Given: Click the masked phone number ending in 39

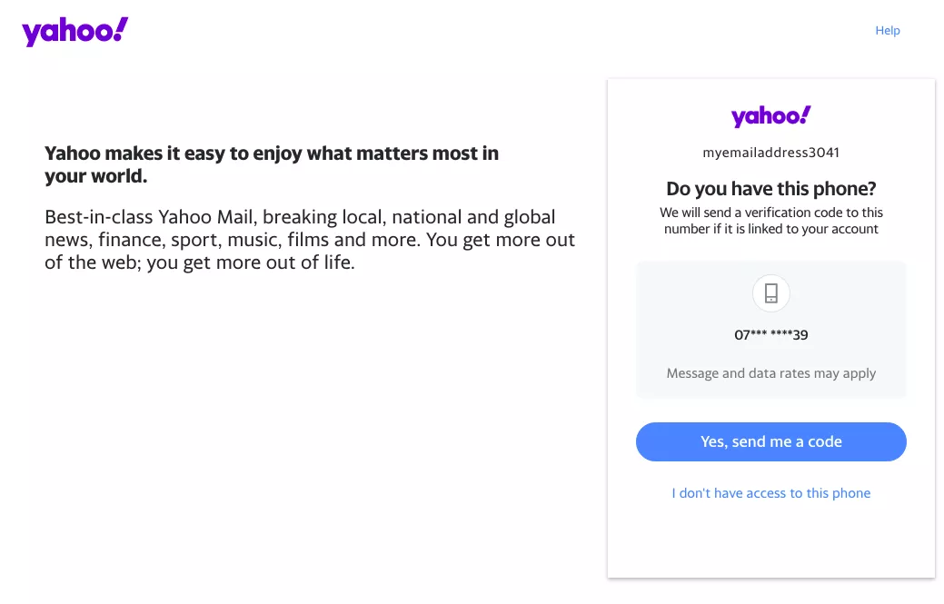Looking at the screenshot, I should click(x=770, y=335).
